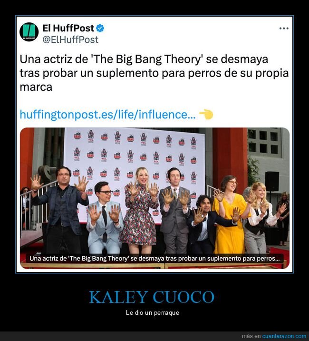Click the tweet text about 'The Big Bang Theory'

click(154, 73)
